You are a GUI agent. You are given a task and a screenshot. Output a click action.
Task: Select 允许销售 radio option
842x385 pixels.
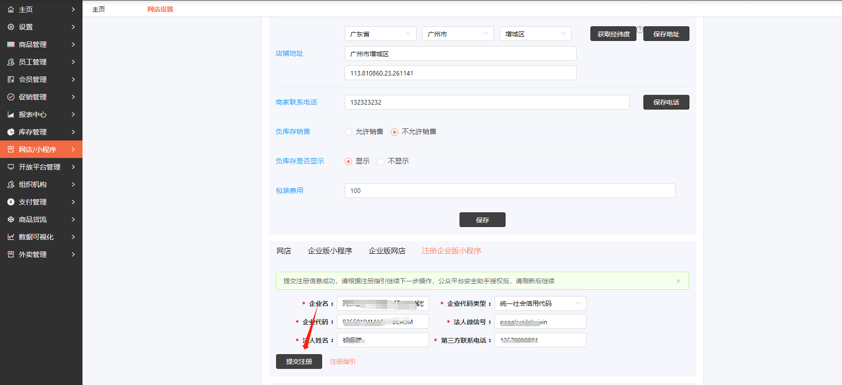(348, 132)
